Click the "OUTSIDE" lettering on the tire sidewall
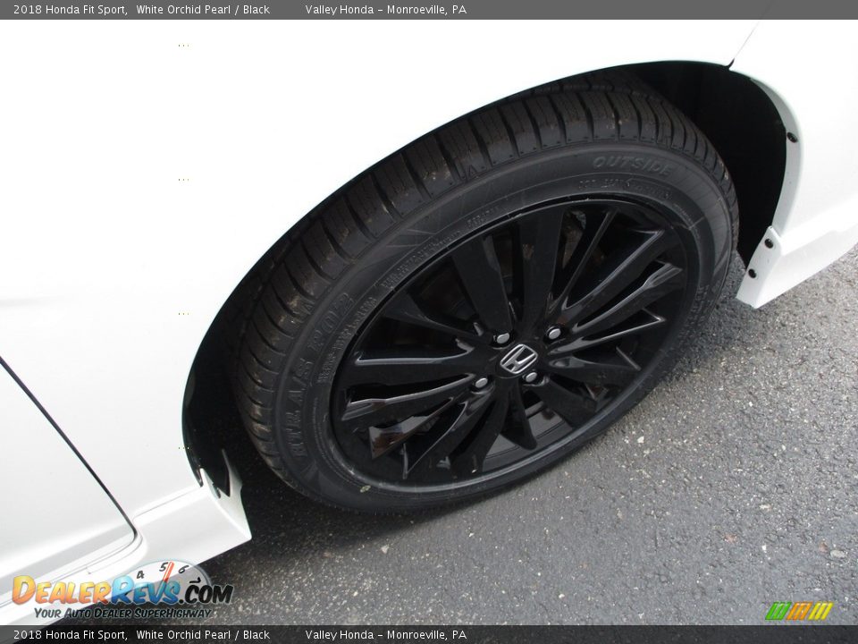 [633, 165]
